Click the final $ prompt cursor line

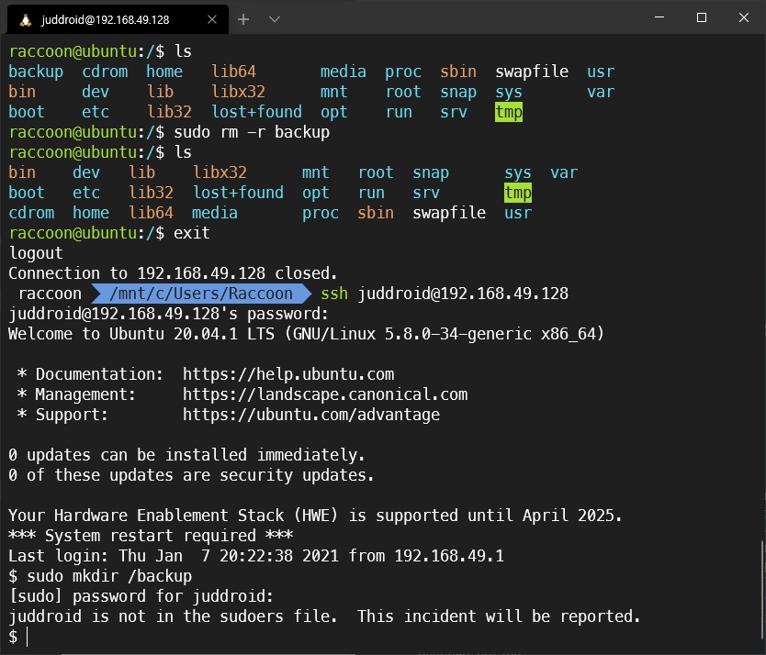[18, 637]
